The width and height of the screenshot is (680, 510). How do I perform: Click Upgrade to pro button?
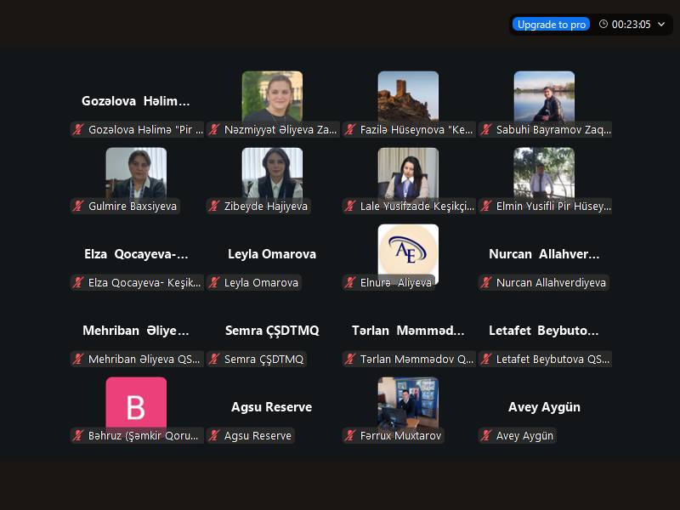tap(551, 25)
